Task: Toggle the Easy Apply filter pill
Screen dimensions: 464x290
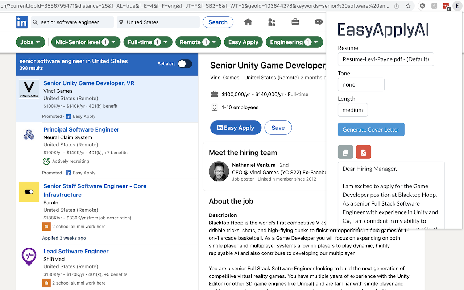Action: (x=243, y=42)
